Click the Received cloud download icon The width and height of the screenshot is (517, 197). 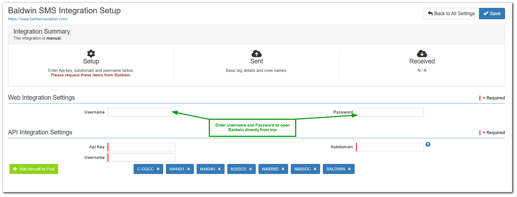[422, 54]
